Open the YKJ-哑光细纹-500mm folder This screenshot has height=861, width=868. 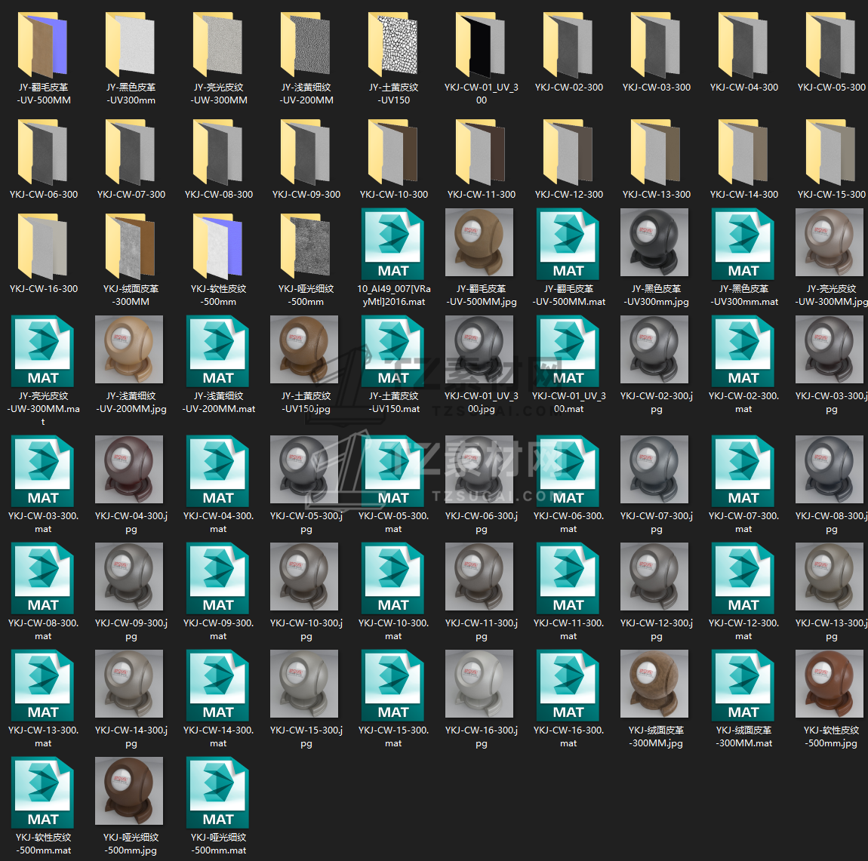(306, 247)
